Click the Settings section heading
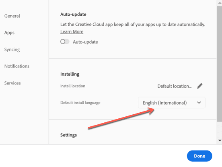This screenshot has height=167, width=222. [68, 135]
